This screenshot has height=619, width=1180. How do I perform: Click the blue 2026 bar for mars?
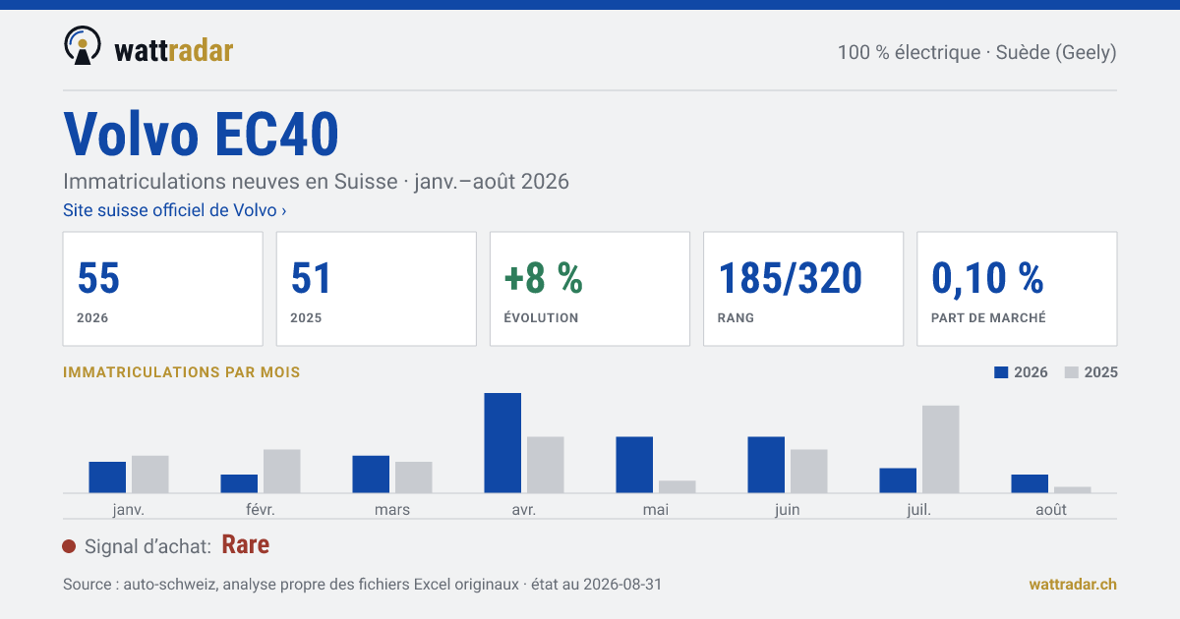(371, 474)
